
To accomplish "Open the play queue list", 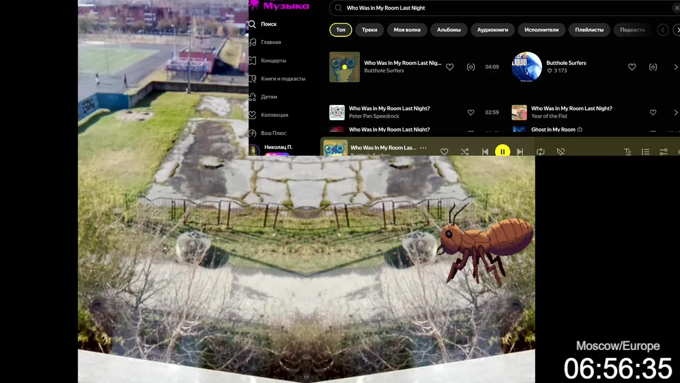I will click(x=645, y=152).
